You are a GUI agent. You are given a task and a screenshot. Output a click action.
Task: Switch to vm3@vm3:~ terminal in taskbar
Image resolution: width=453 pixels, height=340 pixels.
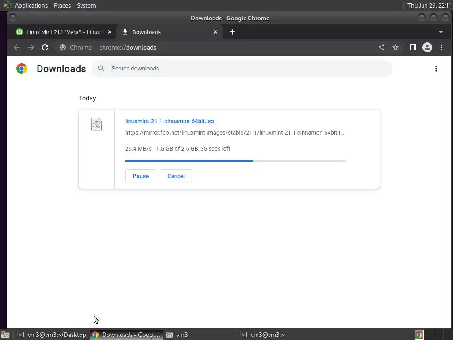click(x=263, y=335)
